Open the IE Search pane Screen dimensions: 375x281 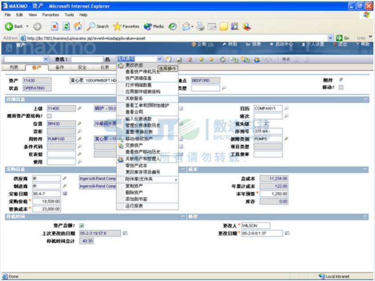98,26
